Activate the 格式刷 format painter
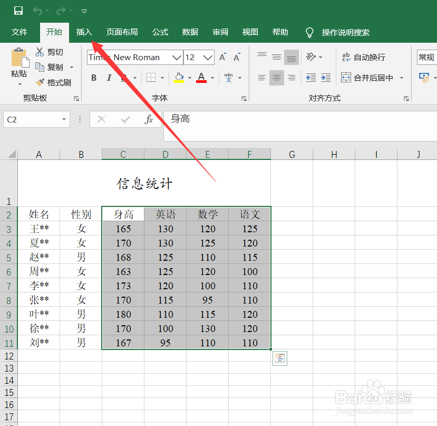The width and height of the screenshot is (437, 426). [x=53, y=82]
